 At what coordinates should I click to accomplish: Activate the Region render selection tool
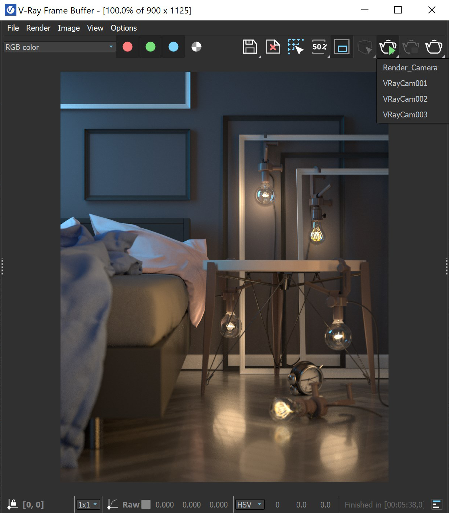[296, 47]
